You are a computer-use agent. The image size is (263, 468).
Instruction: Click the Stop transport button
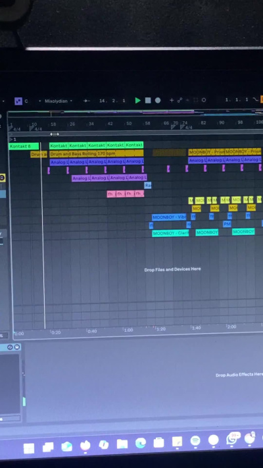pyautogui.click(x=148, y=101)
